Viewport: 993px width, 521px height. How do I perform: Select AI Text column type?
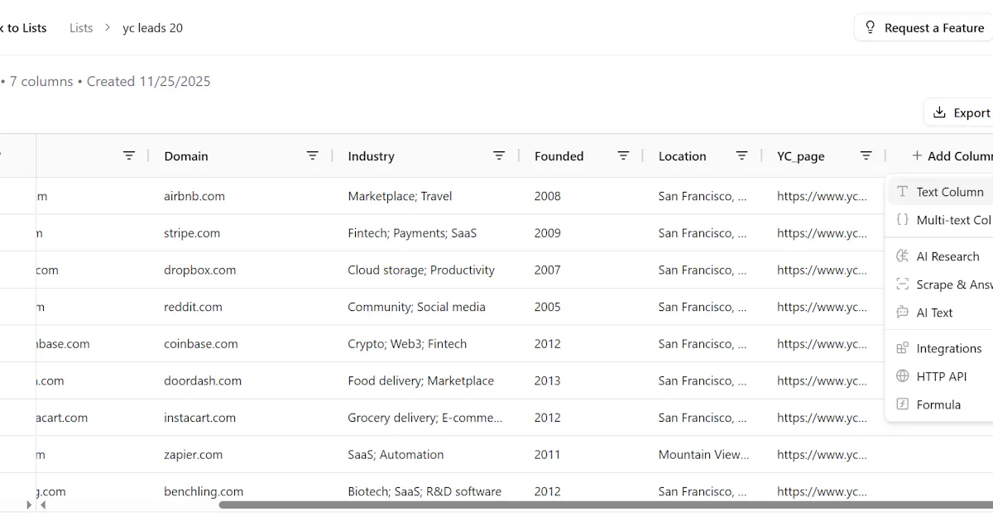(x=941, y=313)
